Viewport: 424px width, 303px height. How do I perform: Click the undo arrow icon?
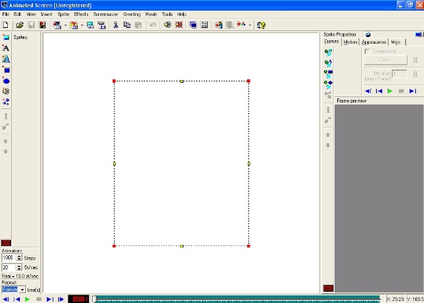[x=153, y=25]
